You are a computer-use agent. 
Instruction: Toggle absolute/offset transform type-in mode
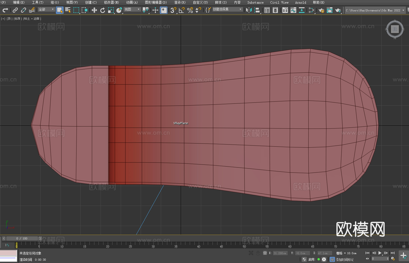pyautogui.click(x=265, y=253)
